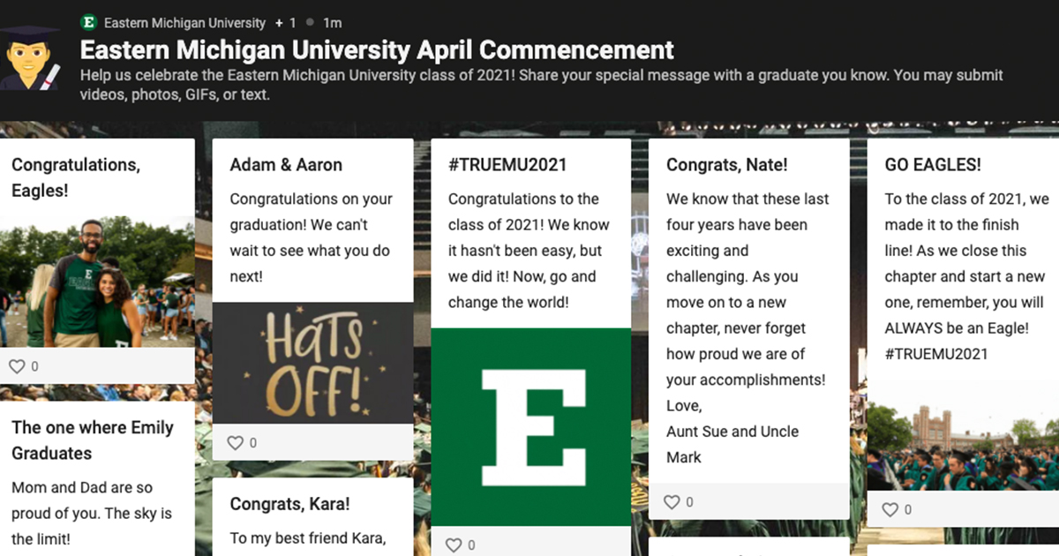Click the green E avatar beside Eastern Michigan University
The height and width of the screenshot is (556, 1059).
pos(88,22)
